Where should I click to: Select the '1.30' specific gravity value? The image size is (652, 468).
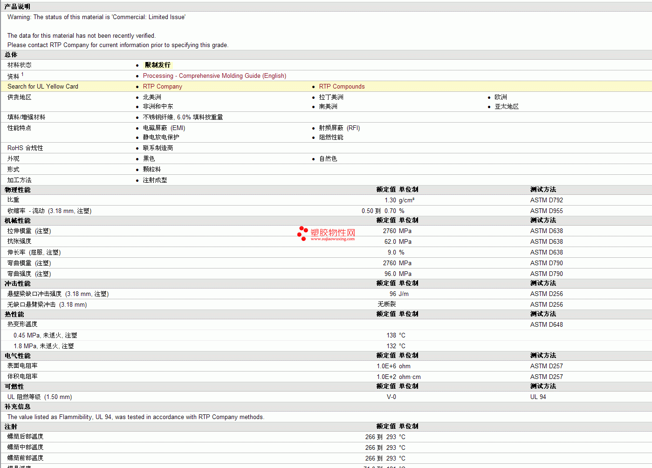[x=390, y=200]
